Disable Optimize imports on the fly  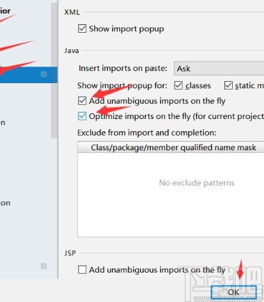click(x=82, y=116)
